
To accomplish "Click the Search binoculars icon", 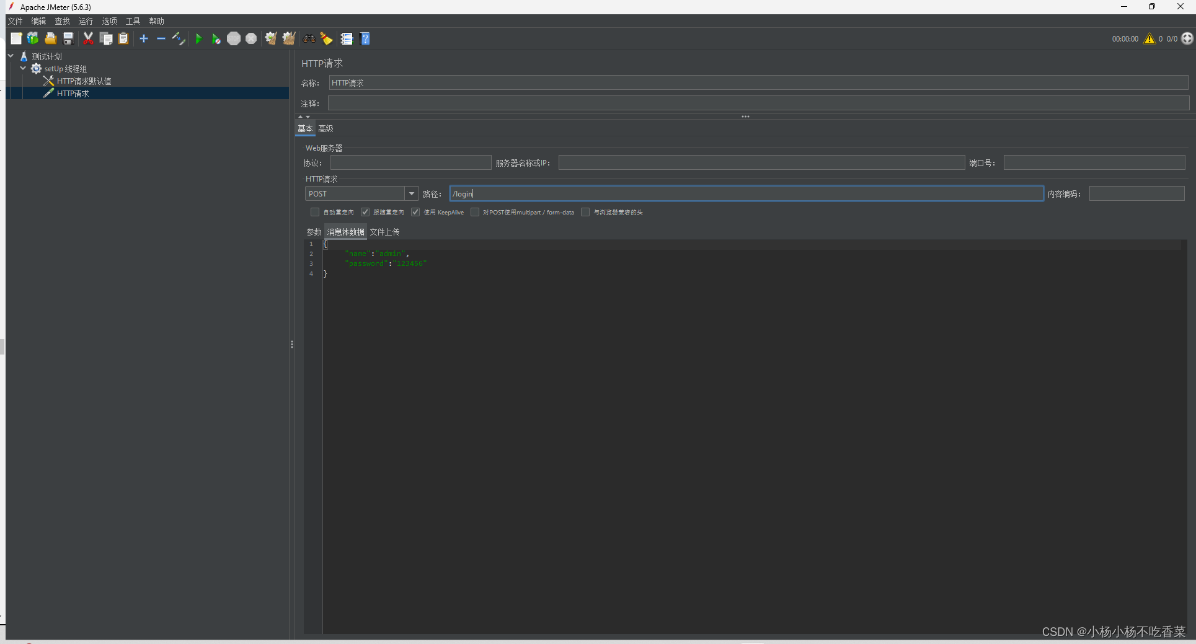I will tap(309, 38).
